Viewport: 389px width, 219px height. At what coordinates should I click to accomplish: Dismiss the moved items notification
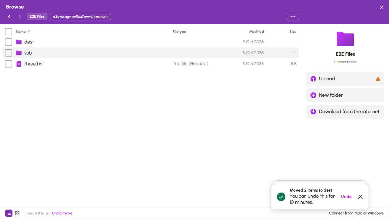click(360, 197)
